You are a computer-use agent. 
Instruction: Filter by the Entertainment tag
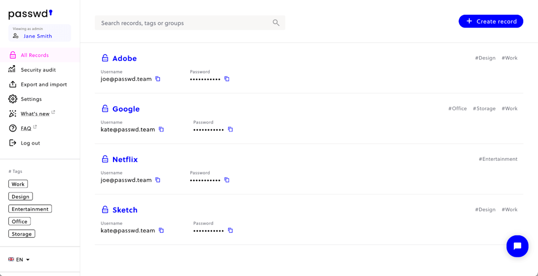coord(30,209)
